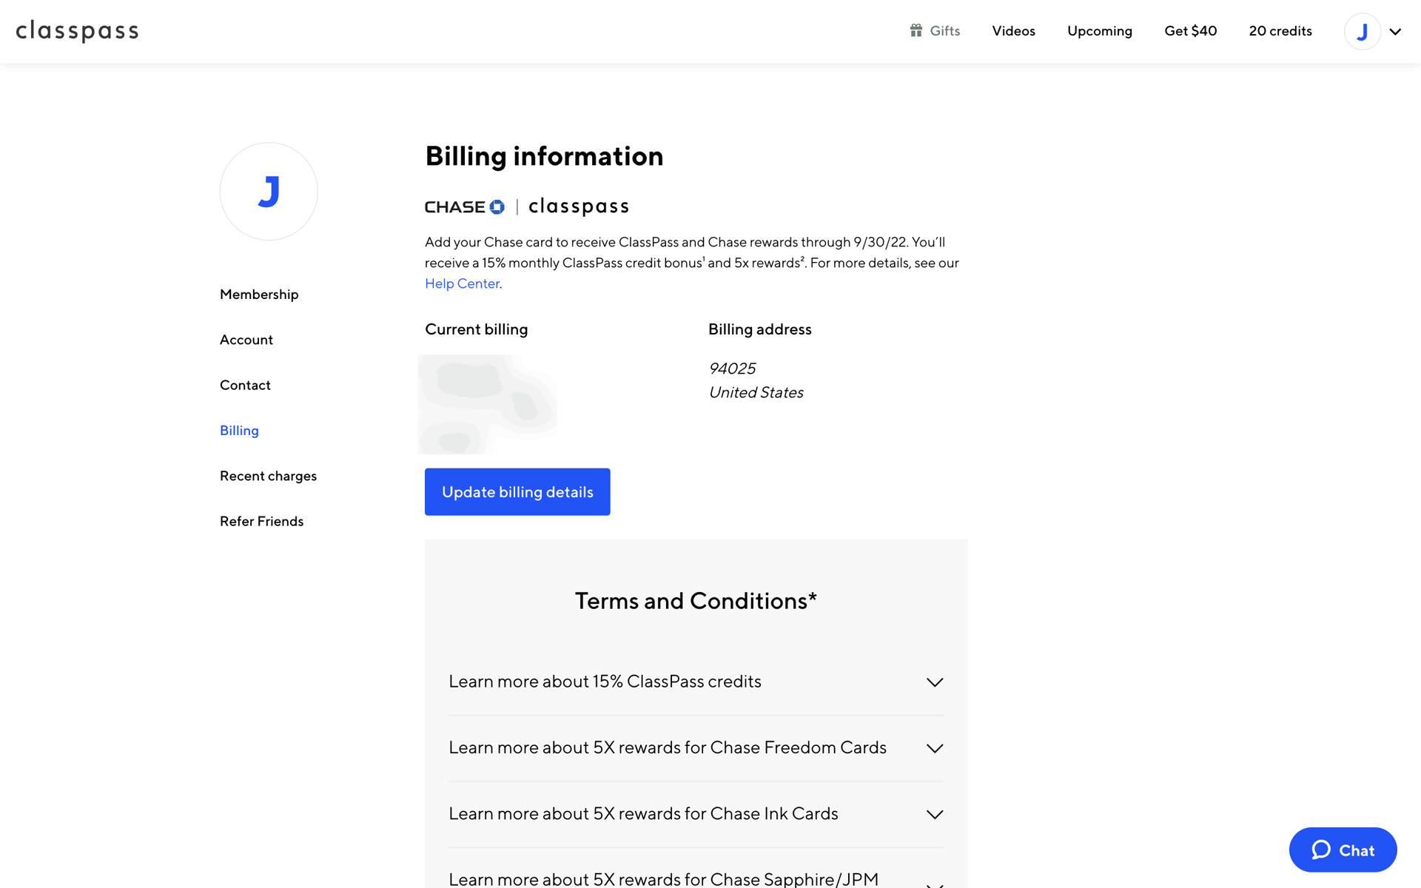Viewport: 1421px width, 888px height.
Task: Click the Chase logo in billing section
Action: tap(465, 207)
